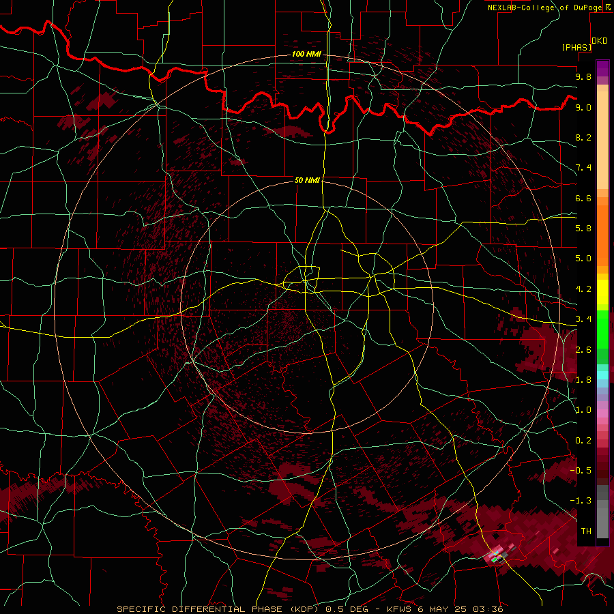Image resolution: width=614 pixels, height=614 pixels.
Task: Click the 3.4 value on the color scale
Action: [583, 319]
